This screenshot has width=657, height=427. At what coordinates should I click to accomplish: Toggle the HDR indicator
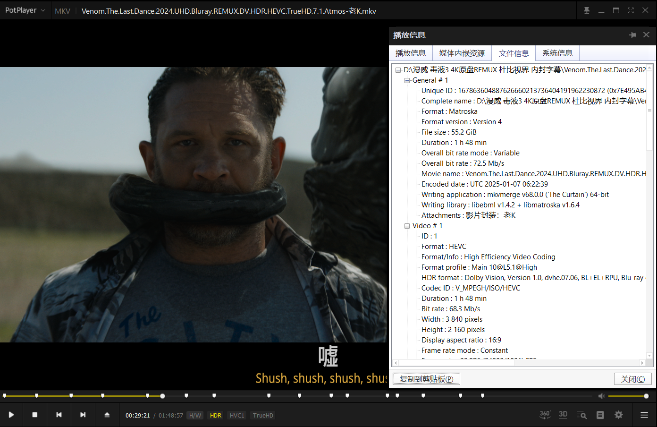coord(216,416)
